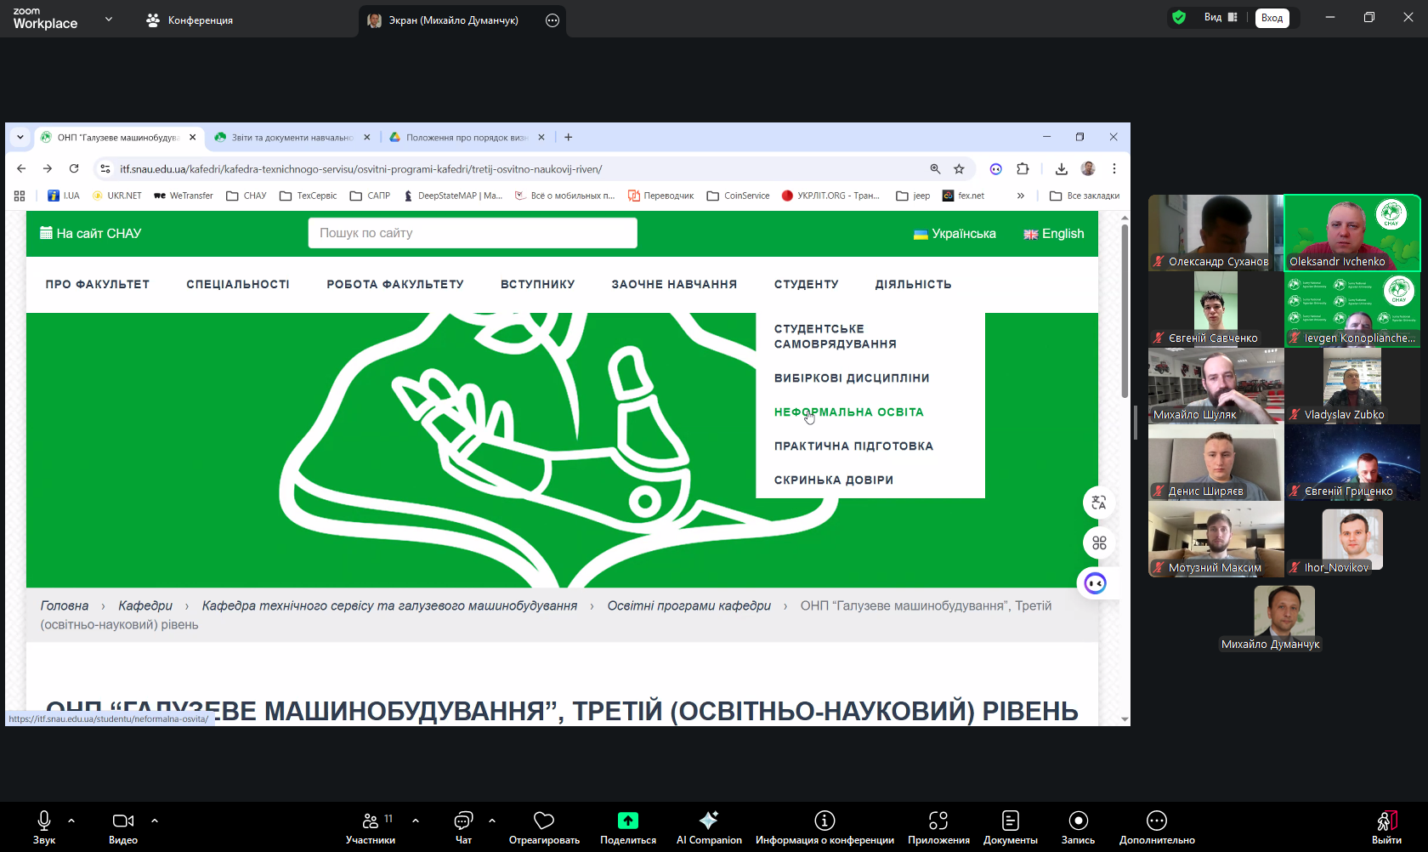Click the React (Отреагировать) heart icon
1428x852 pixels.
[x=544, y=821]
